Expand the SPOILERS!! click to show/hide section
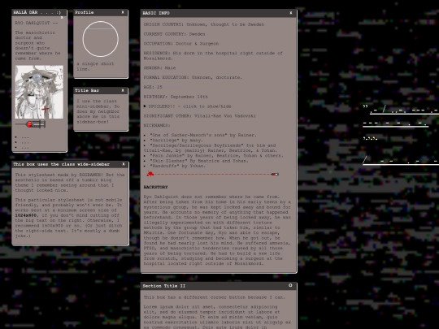 pos(188,106)
